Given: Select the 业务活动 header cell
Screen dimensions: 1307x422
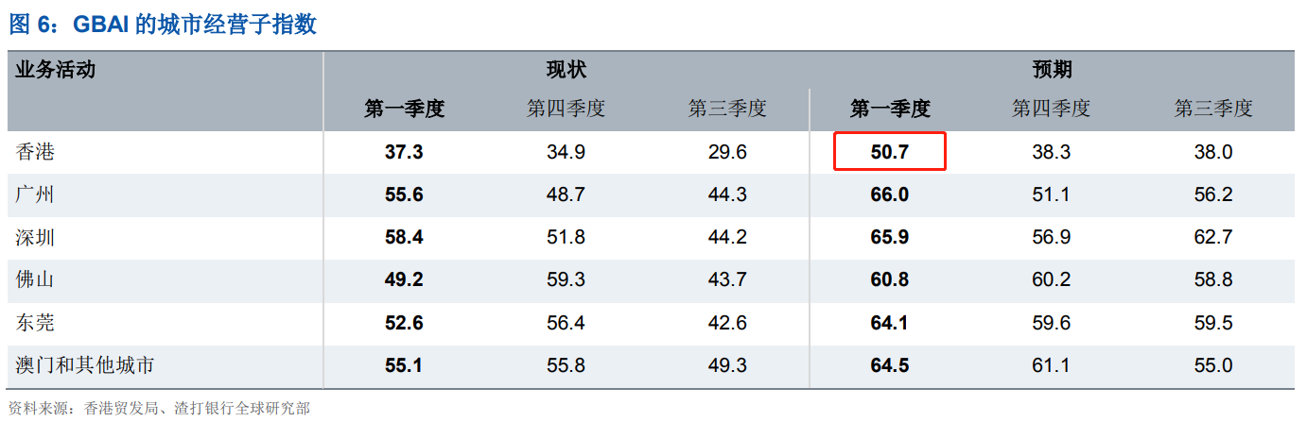Looking at the screenshot, I should coord(56,70).
